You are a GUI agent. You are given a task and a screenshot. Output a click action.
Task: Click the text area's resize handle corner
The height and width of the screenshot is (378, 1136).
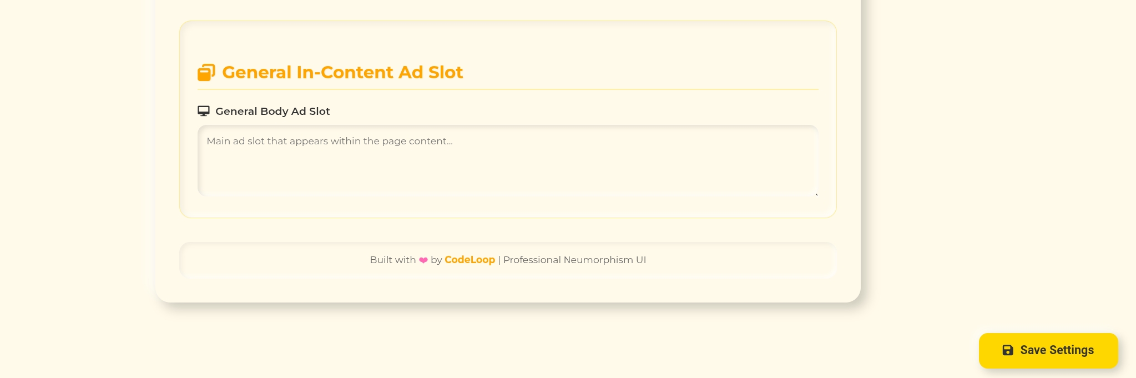pos(816,194)
